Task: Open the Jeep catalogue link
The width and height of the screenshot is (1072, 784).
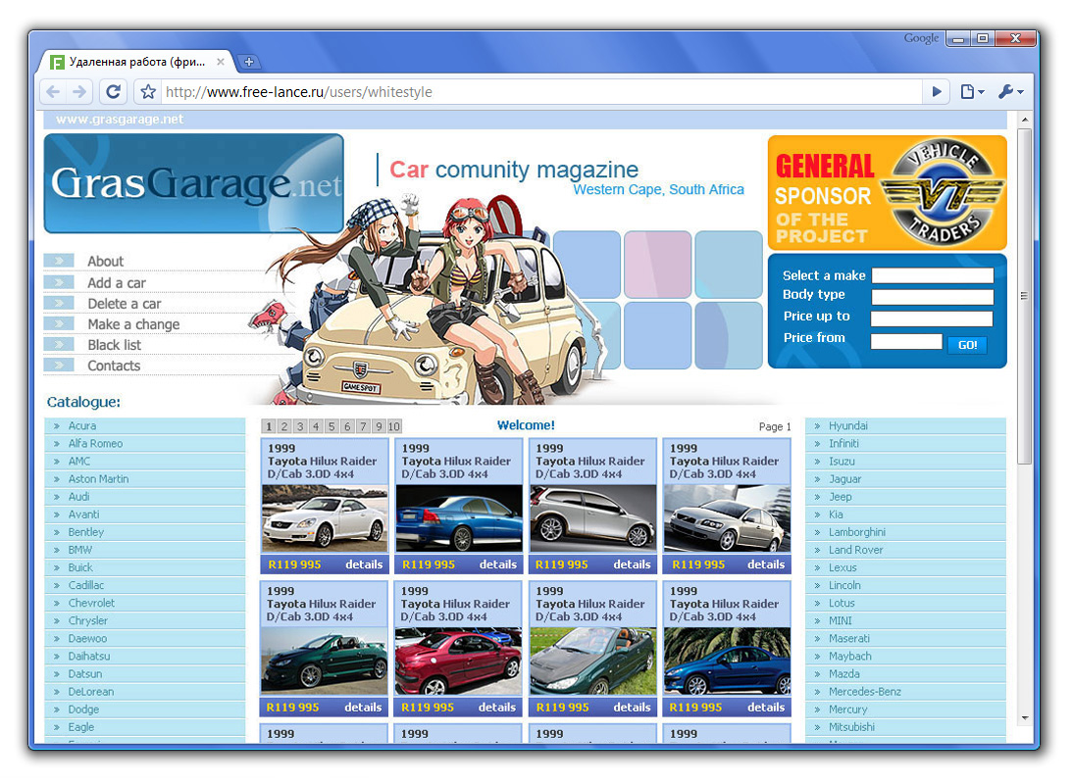Action: coord(841,497)
